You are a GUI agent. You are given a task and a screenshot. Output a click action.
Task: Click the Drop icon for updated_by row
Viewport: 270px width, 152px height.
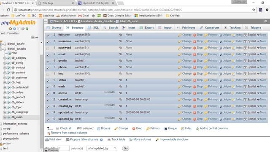pyautogui.click(x=194, y=119)
